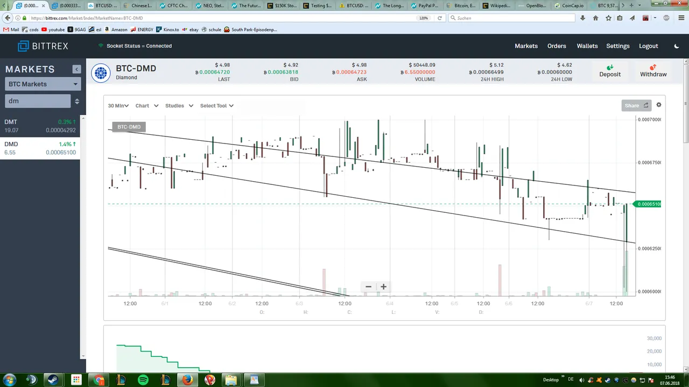Open Chrome from the taskbar
Image resolution: width=689 pixels, height=387 pixels.
click(99, 379)
